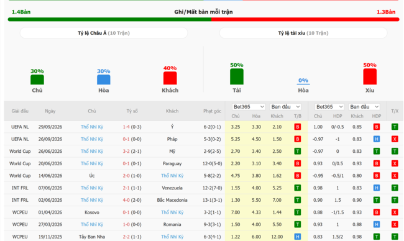Click the Thổ Nhĩ Kỳ link in the 29/09/2026 row
404x241 pixels.
tap(92, 127)
